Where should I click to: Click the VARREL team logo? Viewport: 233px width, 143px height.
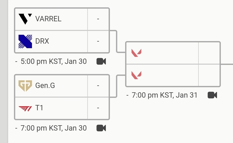pyautogui.click(x=25, y=19)
